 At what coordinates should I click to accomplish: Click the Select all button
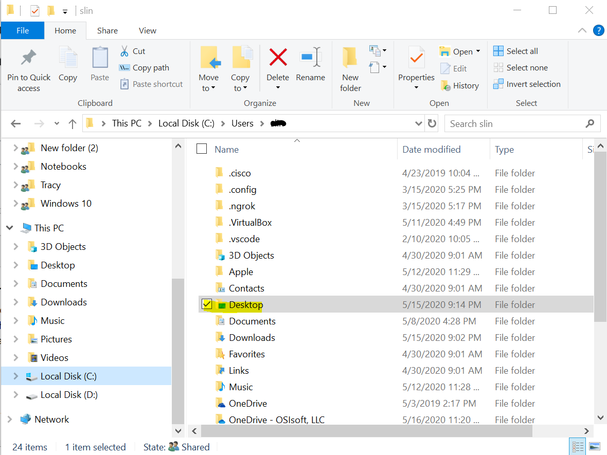pos(516,51)
